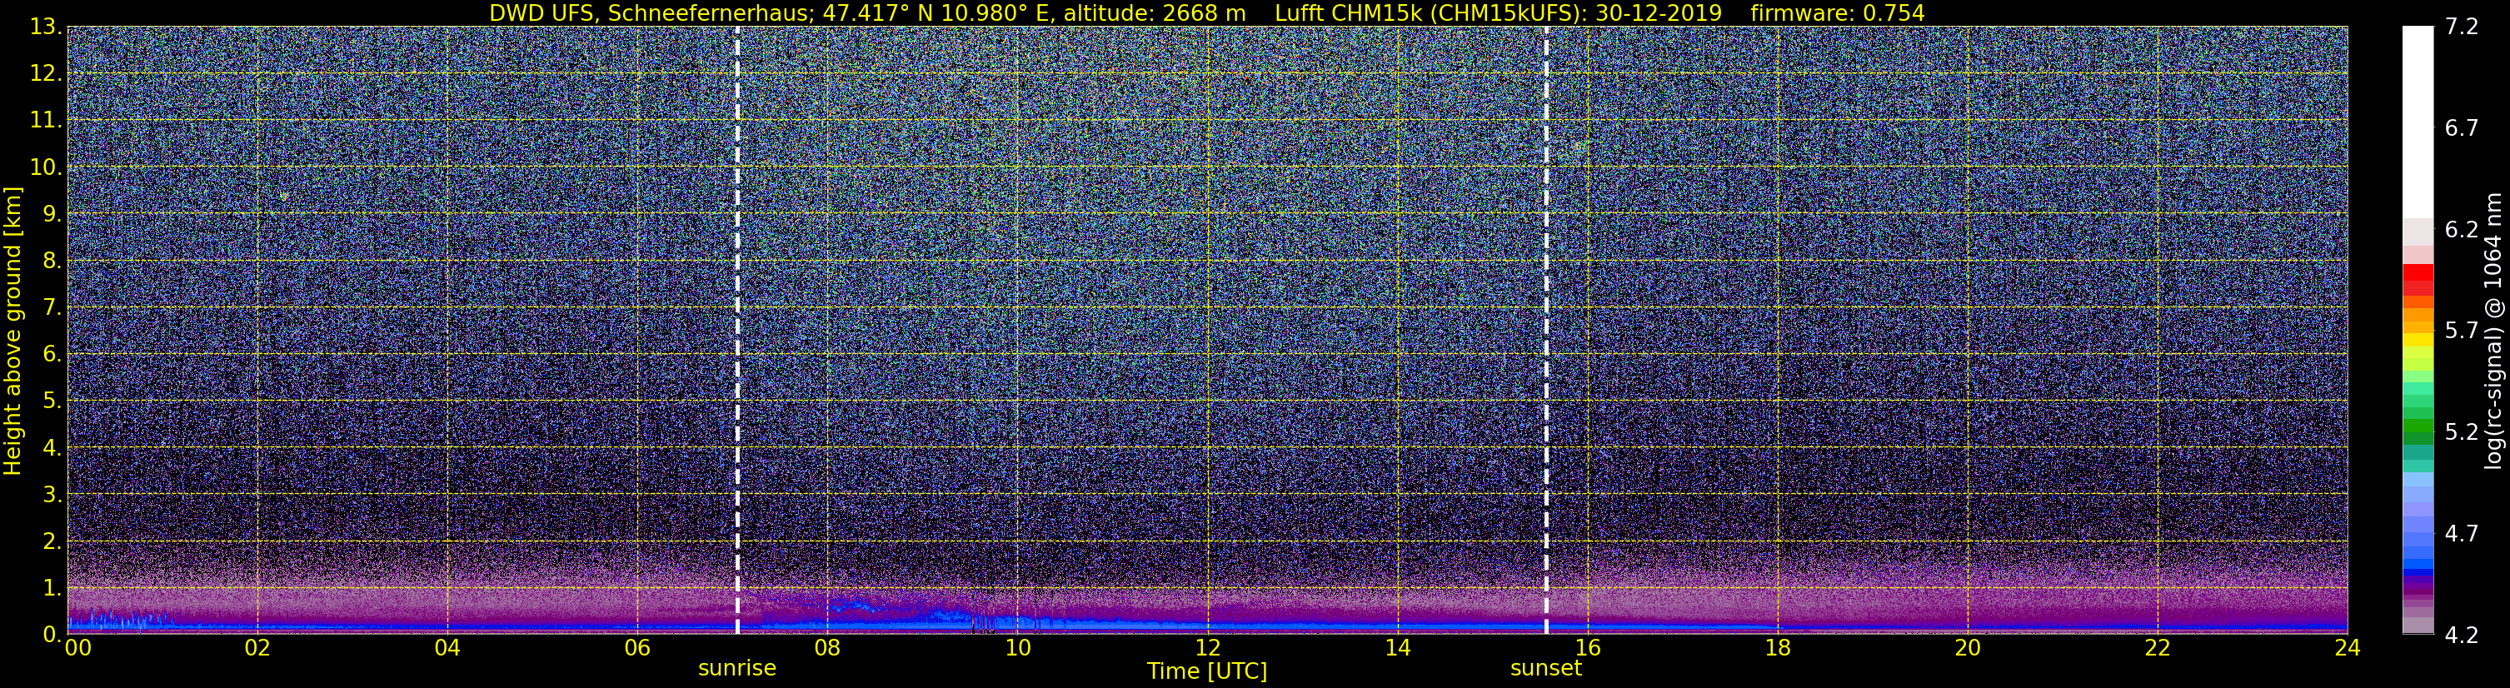The height and width of the screenshot is (688, 2510).
Task: Click the time axis tick label '20'
Action: (1968, 649)
